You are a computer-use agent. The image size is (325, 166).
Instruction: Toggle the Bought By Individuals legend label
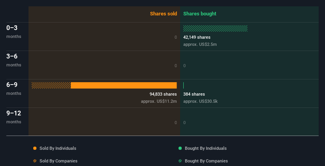(205, 148)
